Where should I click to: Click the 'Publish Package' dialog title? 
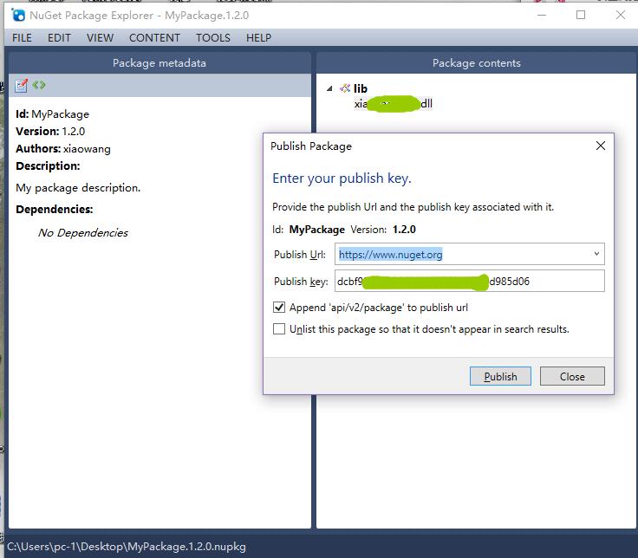point(311,146)
